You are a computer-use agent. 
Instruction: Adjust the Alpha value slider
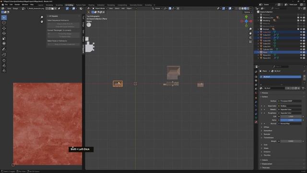[x=291, y=120]
